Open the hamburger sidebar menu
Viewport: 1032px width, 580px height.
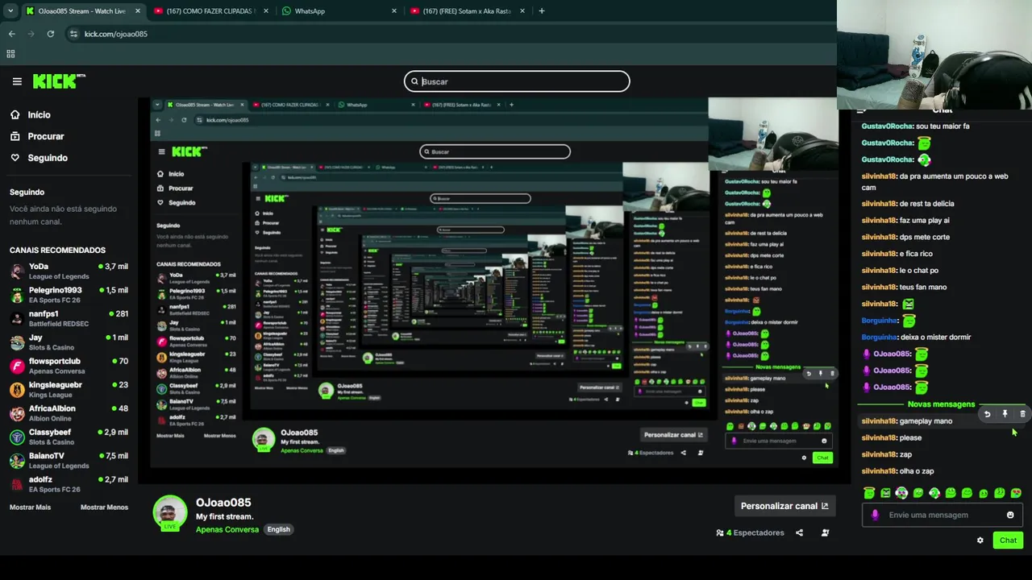[17, 81]
